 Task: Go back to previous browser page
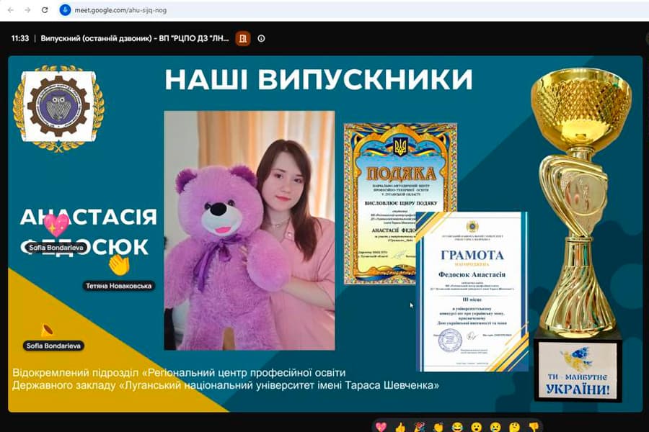(x=11, y=10)
